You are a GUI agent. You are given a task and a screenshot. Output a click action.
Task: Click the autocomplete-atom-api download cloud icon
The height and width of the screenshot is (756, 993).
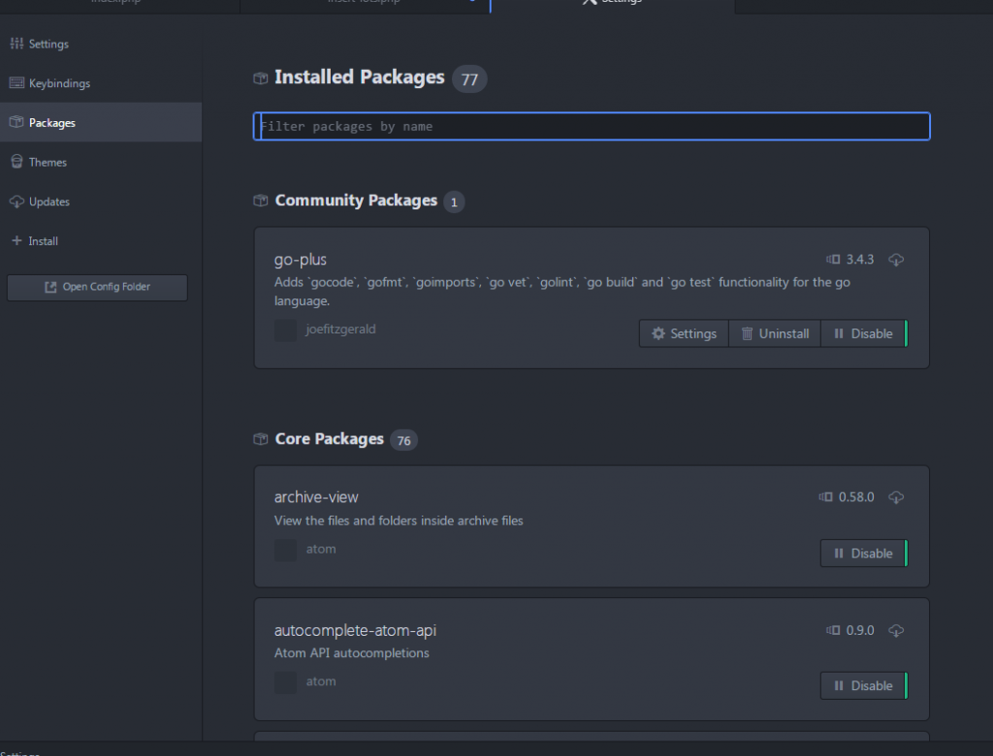[x=897, y=630]
